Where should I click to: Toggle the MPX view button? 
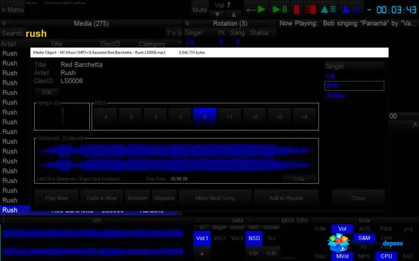(364, 256)
